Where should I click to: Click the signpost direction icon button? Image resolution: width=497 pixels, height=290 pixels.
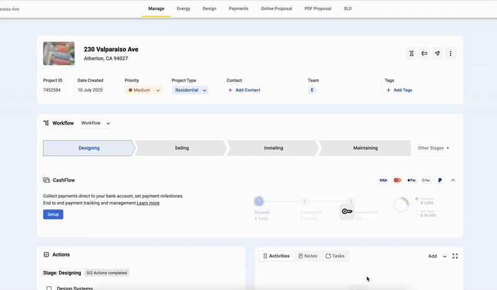coord(424,53)
